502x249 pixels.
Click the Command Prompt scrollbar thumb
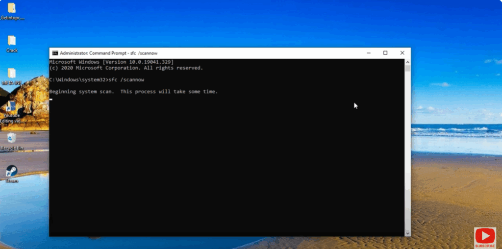(407, 69)
